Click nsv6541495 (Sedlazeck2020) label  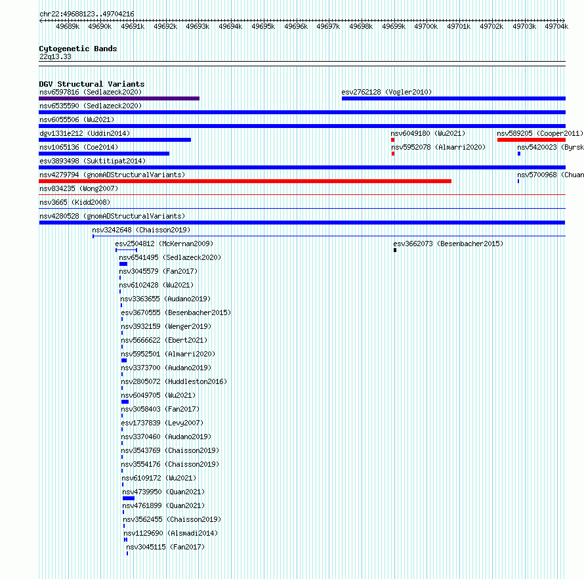[x=170, y=257]
